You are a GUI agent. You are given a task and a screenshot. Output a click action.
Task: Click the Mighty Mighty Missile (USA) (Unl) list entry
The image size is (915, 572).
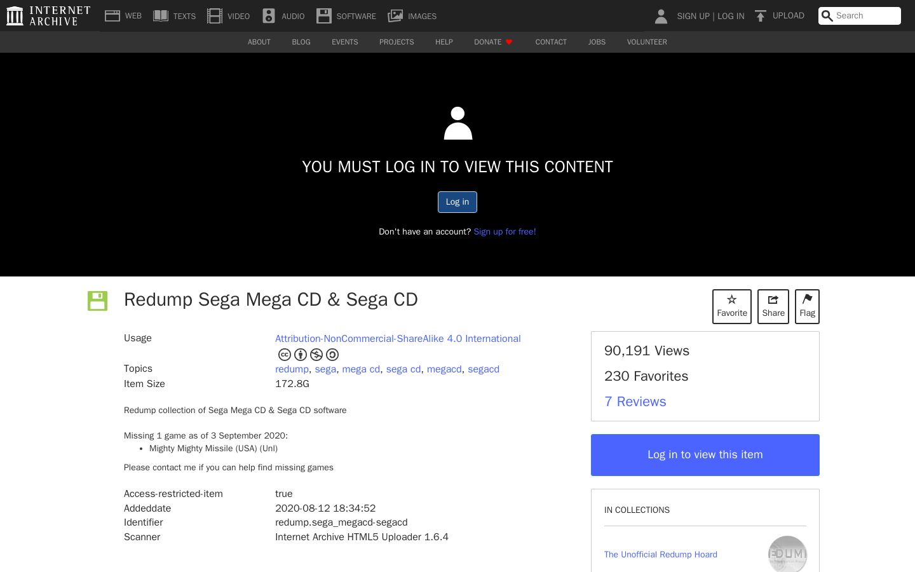pos(213,448)
